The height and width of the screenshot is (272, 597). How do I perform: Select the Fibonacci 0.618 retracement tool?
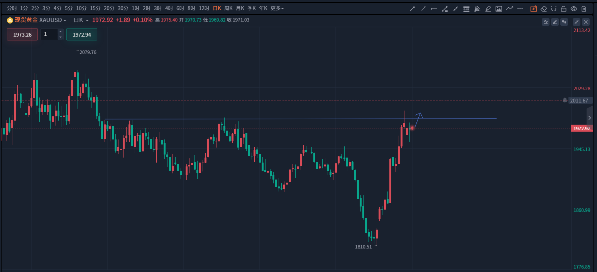[x=466, y=8]
